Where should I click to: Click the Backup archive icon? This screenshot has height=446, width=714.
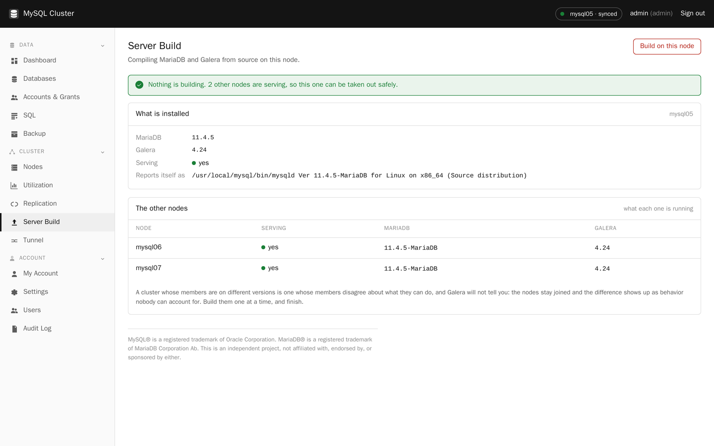tap(14, 134)
